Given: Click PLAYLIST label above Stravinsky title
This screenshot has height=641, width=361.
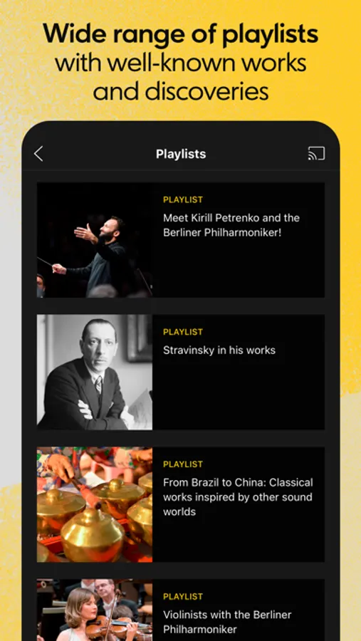Looking at the screenshot, I should 183,332.
